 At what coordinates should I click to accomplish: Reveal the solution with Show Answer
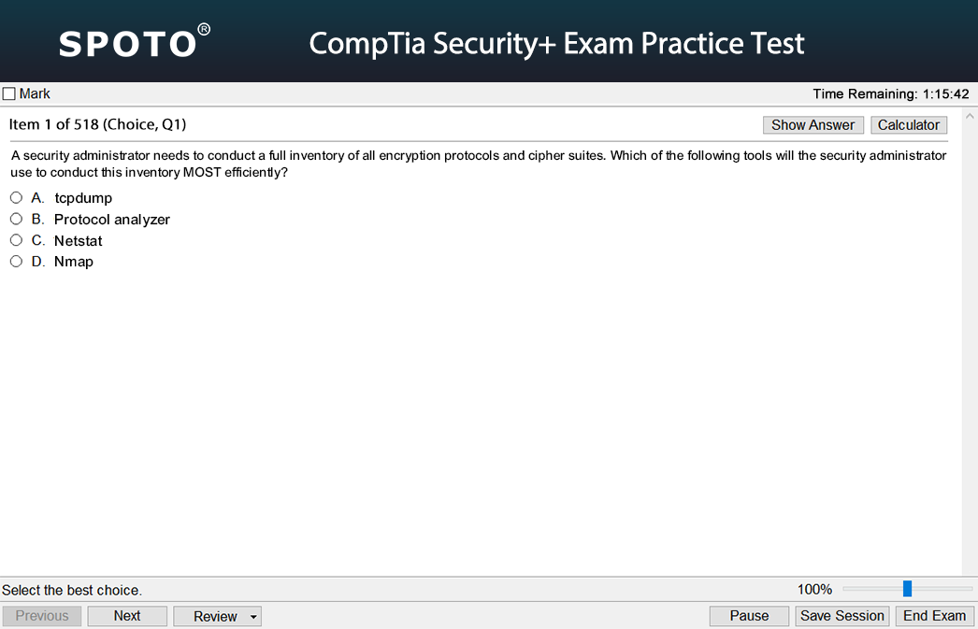[x=813, y=124]
